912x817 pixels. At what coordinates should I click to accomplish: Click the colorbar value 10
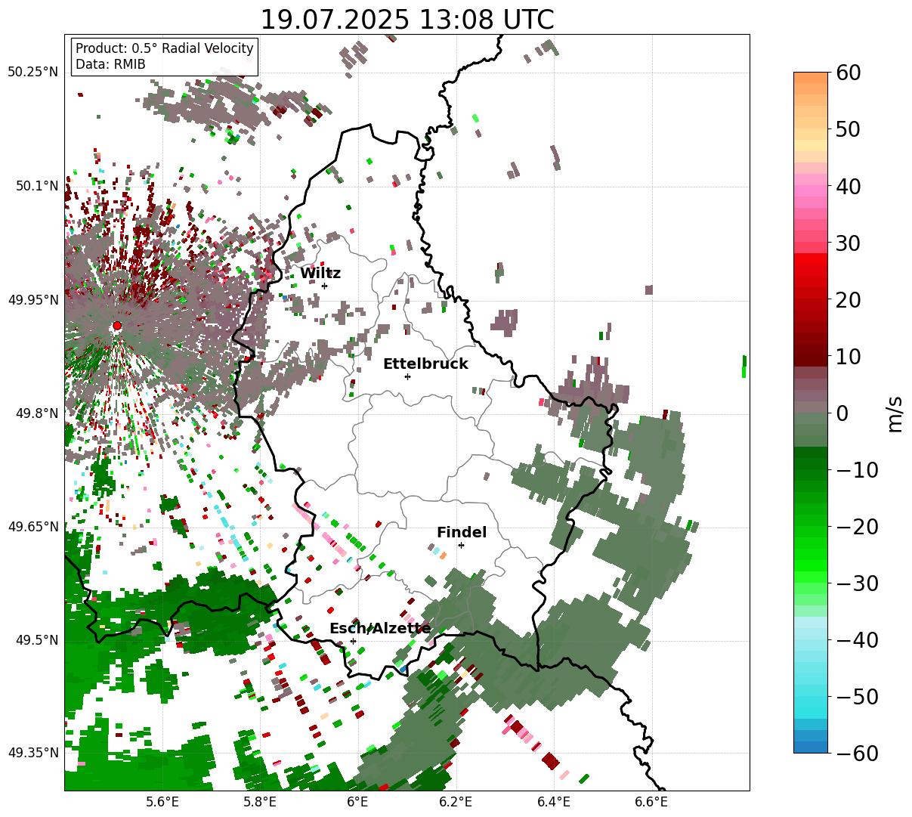pyautogui.click(x=847, y=356)
